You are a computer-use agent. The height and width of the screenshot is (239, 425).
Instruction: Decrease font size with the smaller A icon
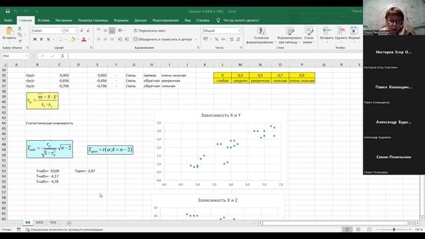(x=88, y=31)
